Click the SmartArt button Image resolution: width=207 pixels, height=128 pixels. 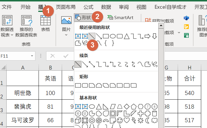[120, 17]
